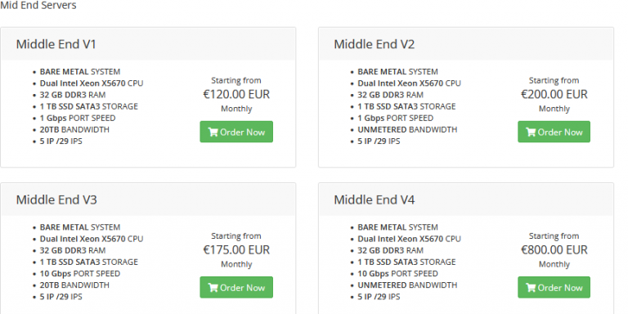Order the Middle End V1 server
Viewport: 628px width, 314px height.
236,132
